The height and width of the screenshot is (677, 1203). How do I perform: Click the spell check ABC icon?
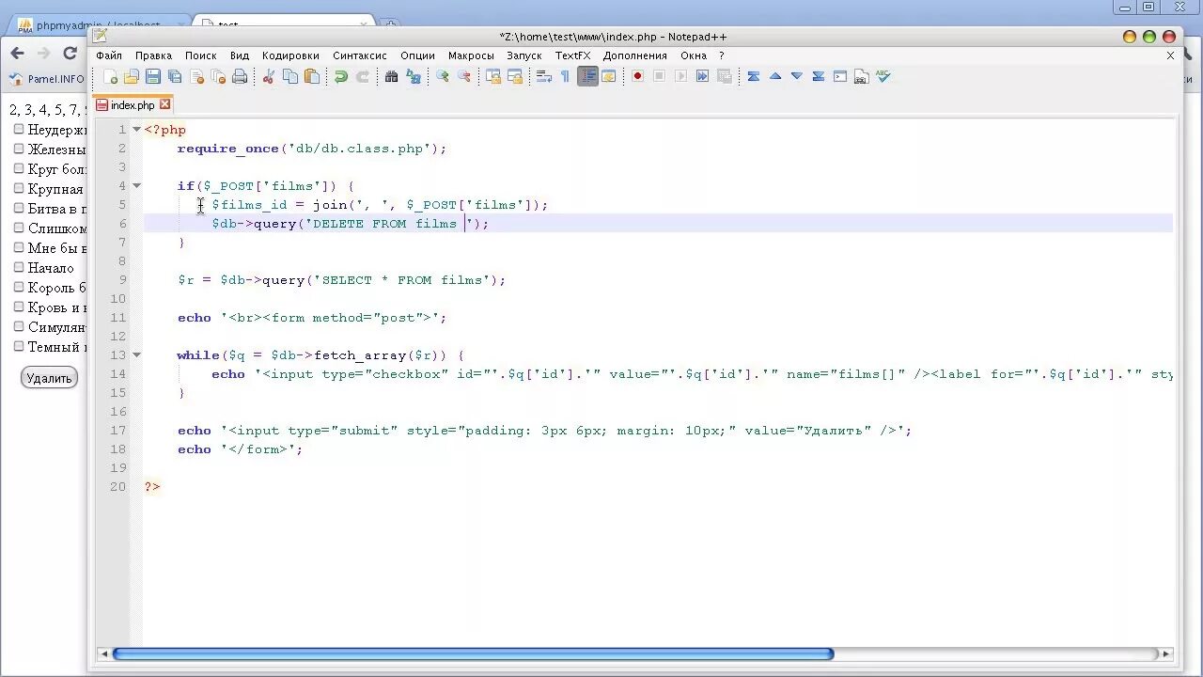pos(883,77)
